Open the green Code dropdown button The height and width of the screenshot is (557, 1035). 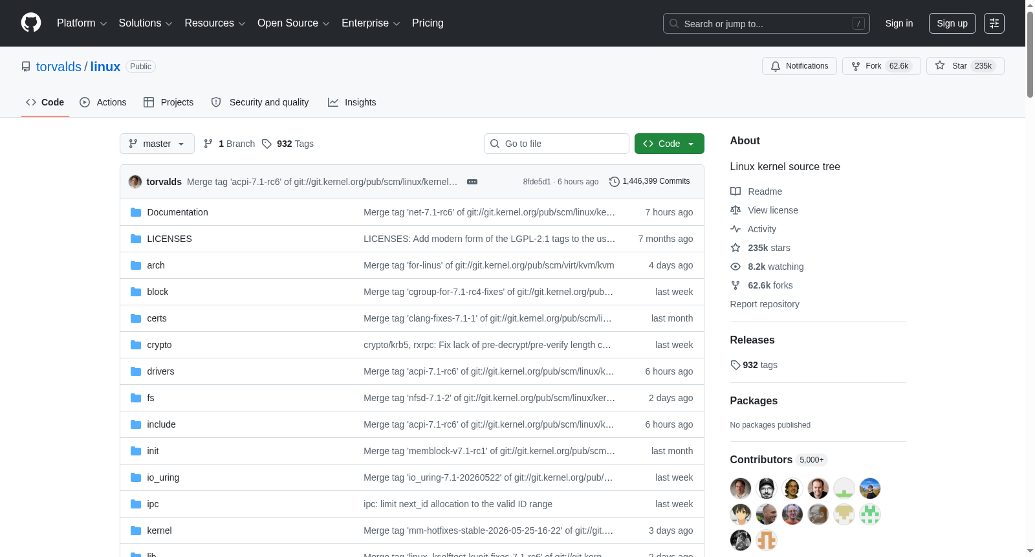[670, 144]
